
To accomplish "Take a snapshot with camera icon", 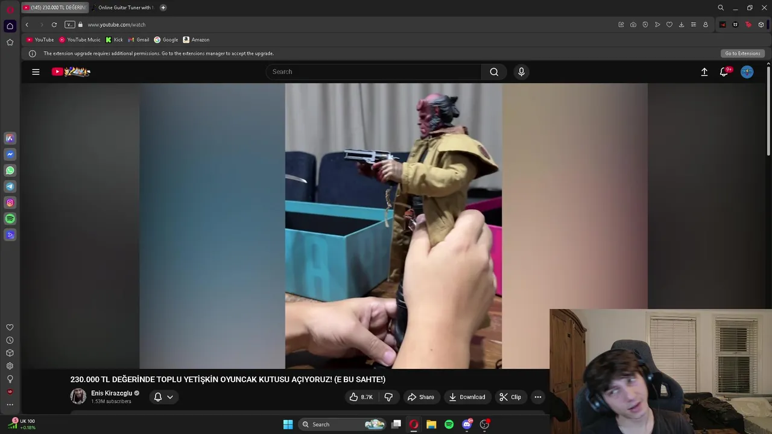I will 633,25.
